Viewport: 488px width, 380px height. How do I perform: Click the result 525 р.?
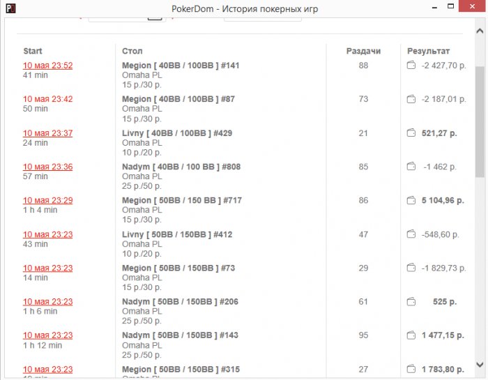(x=445, y=302)
